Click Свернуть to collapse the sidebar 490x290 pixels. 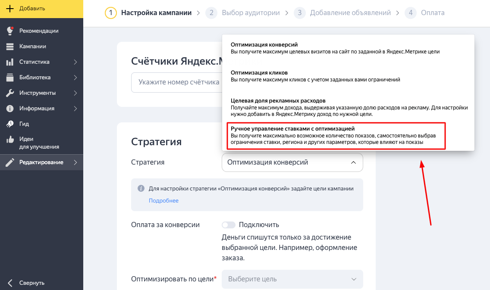tap(31, 283)
